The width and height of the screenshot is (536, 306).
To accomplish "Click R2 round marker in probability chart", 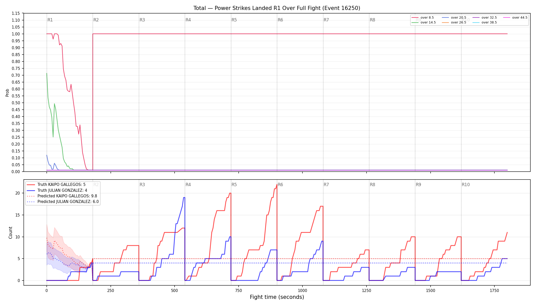I will (96, 20).
